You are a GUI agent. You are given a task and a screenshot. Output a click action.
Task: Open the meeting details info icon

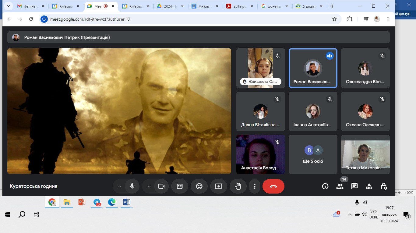click(x=325, y=186)
